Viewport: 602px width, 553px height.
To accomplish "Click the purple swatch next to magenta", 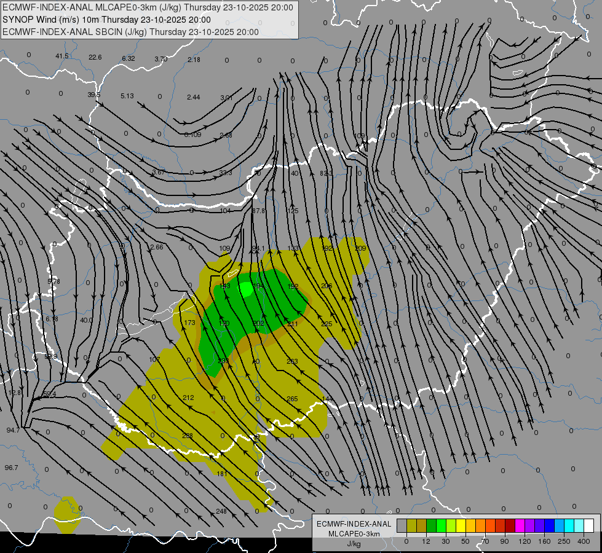I will click(x=530, y=525).
